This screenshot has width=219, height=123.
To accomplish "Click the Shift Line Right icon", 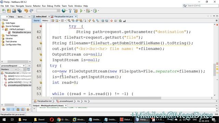I will 106,20.
